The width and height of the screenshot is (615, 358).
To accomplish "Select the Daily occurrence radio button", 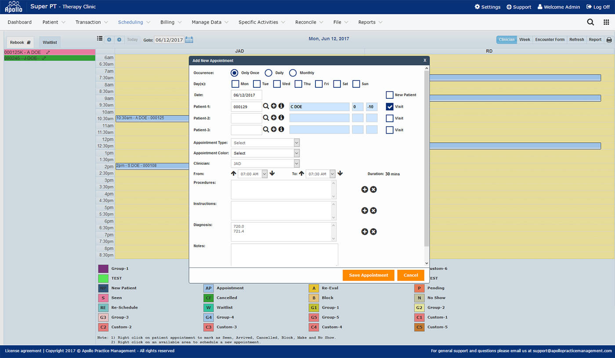I will [268, 73].
